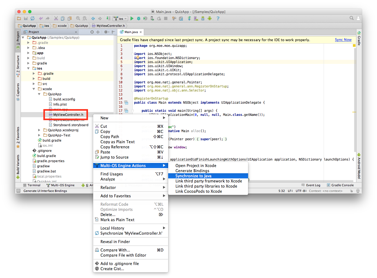Expand QuizApp.xcodeproj node
Screen dimensions: 377x278
[x=39, y=130]
